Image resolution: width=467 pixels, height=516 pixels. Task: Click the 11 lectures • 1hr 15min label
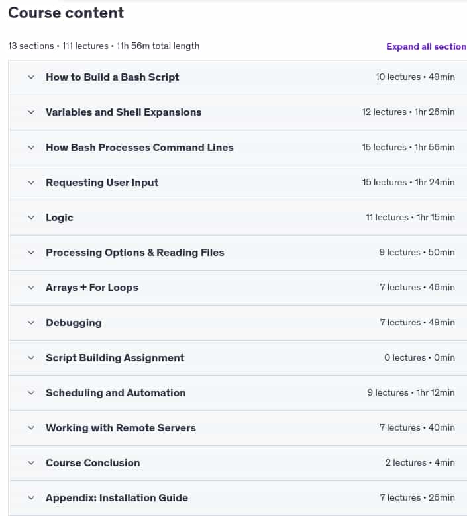click(x=410, y=217)
